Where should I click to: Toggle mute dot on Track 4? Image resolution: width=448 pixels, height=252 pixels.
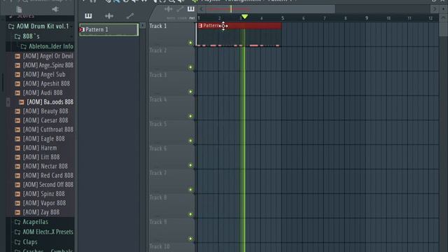190,116
